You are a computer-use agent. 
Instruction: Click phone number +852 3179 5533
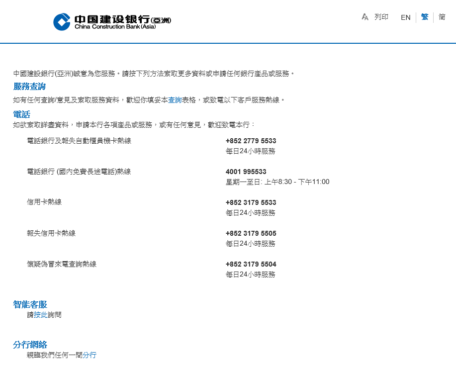tap(251, 202)
